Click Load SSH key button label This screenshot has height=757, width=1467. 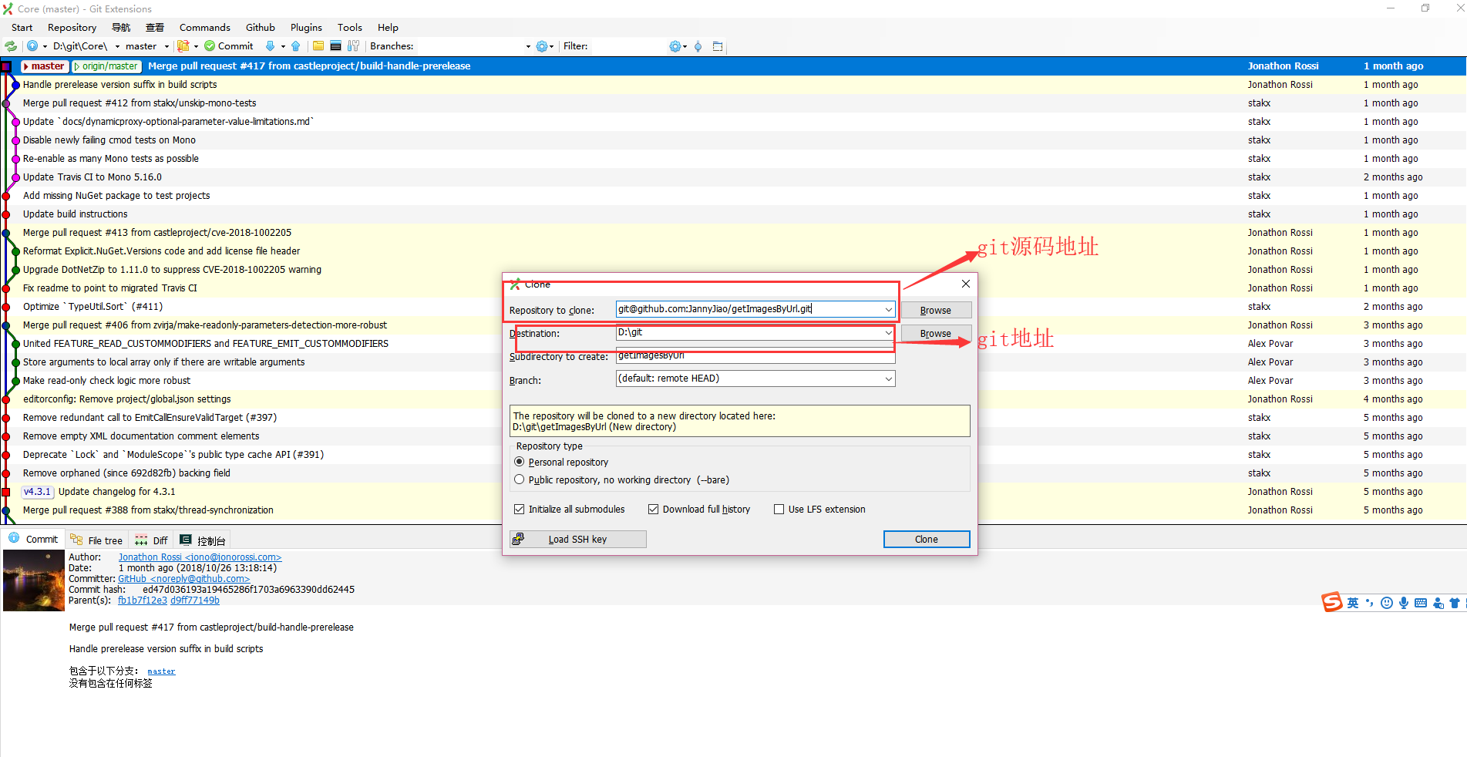[x=577, y=540]
